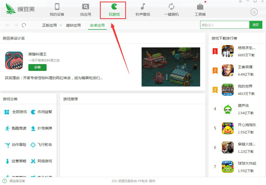Screen dimensions: 266x185
Task: Click 球球大作战 title text
Action: click(247, 163)
